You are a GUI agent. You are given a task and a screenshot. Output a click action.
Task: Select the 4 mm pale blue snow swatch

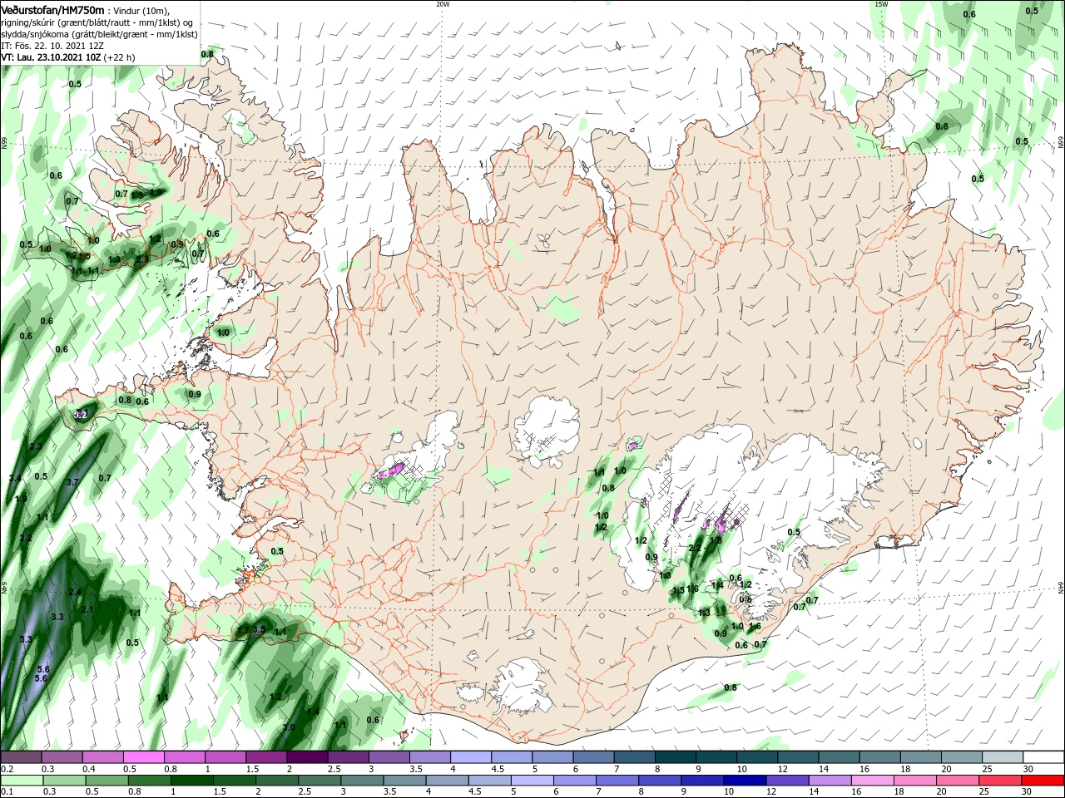tap(471, 757)
